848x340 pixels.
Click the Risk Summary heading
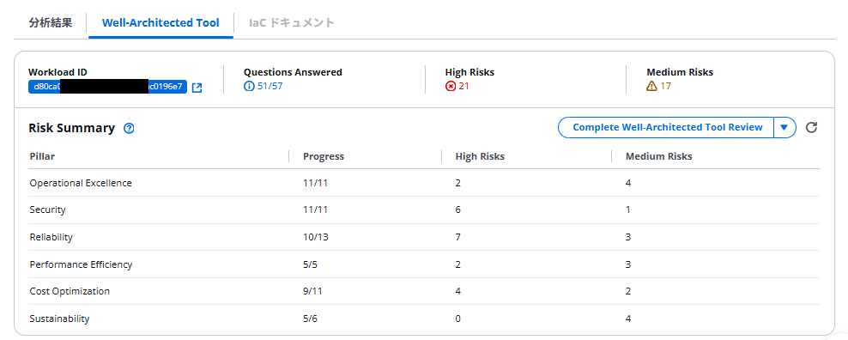point(72,128)
